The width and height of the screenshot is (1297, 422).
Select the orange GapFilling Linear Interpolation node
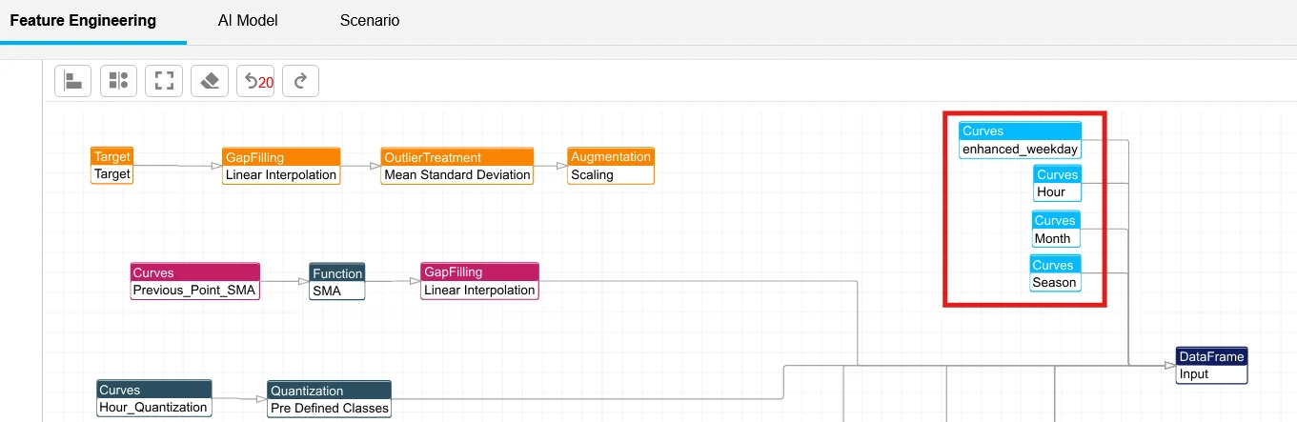[281, 166]
